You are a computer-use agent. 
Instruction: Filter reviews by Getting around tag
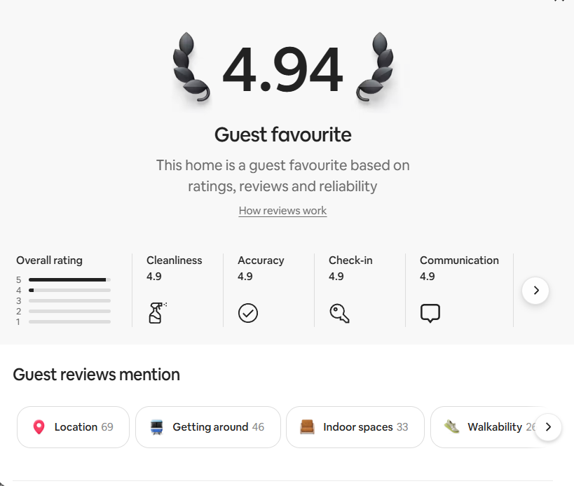point(208,427)
